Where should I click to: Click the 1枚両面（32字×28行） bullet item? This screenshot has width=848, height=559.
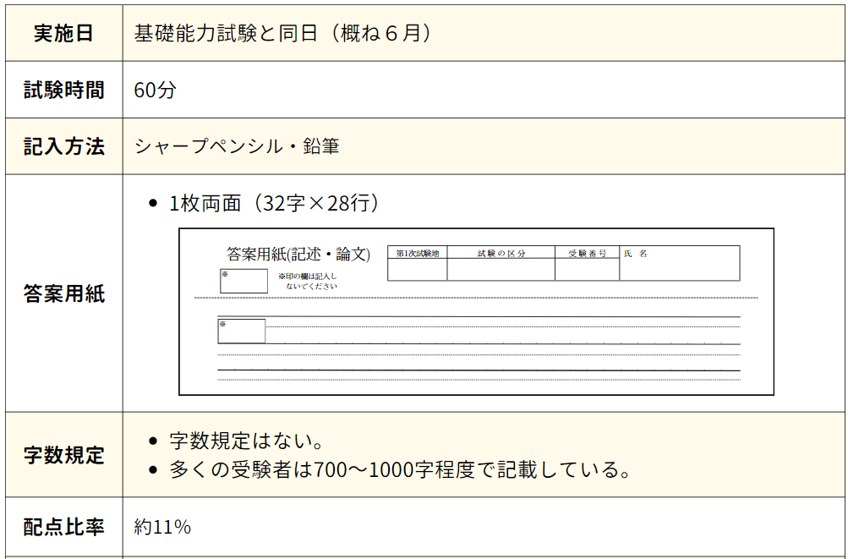tap(274, 203)
